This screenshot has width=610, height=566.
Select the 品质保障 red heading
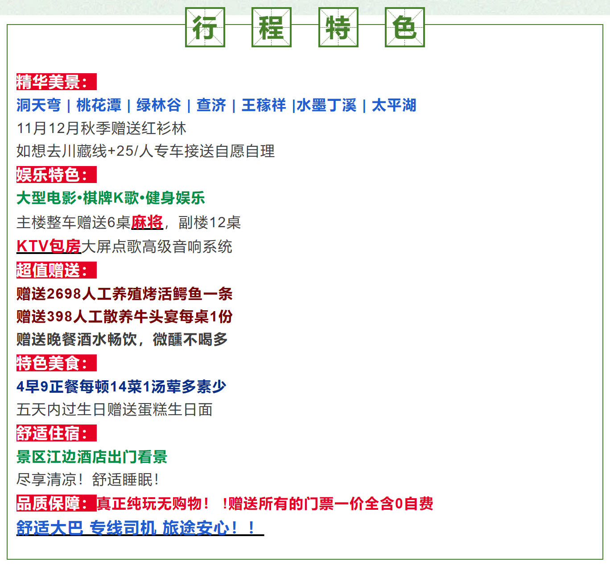(56, 503)
